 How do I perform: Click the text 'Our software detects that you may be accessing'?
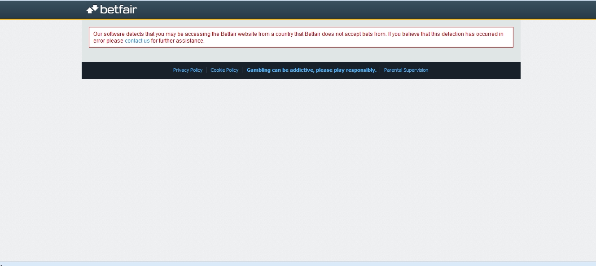(152, 34)
